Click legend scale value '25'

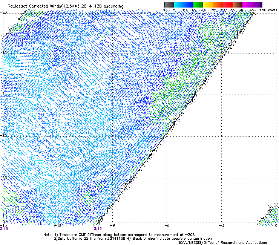pyautogui.click(x=213, y=10)
